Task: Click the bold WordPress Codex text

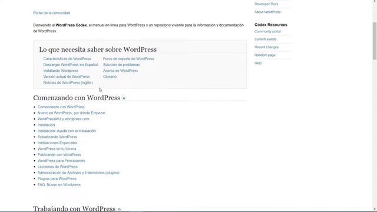Action: [x=71, y=25]
